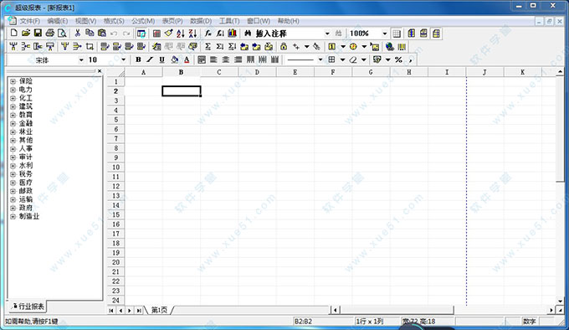This screenshot has width=569, height=330.
Task: Click the format painter brush icon
Action: 168,34
